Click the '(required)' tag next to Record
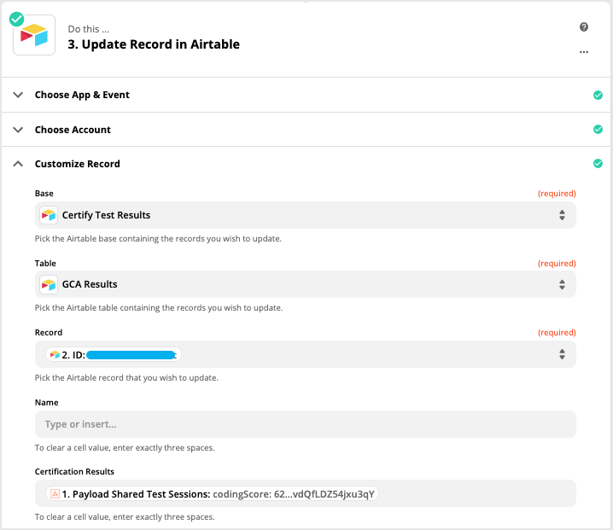The width and height of the screenshot is (613, 530). pos(557,333)
